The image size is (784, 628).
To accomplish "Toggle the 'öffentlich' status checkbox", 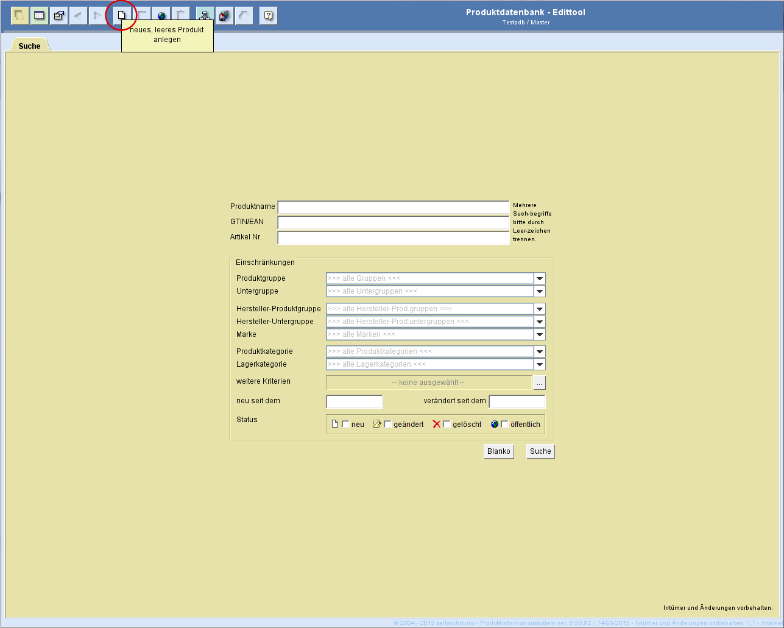I will pos(504,425).
